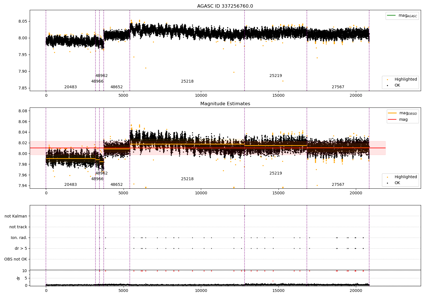
Task: Click the 7.94 tick on Magnitude Estimates axis
Action: pyautogui.click(x=23, y=186)
